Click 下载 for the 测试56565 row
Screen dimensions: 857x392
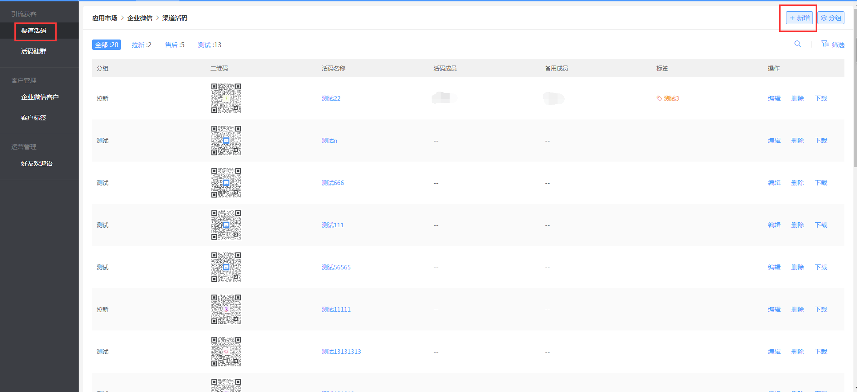tap(821, 267)
